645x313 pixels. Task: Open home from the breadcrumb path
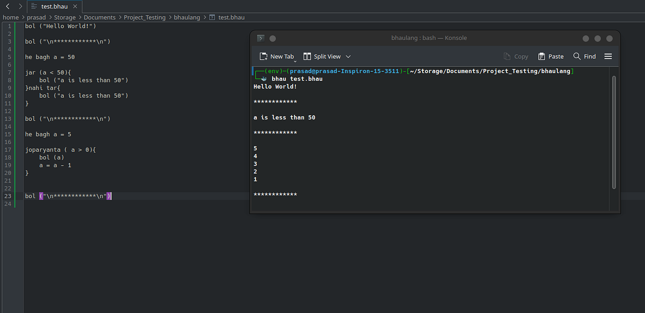click(10, 17)
